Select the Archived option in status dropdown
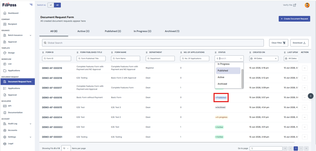Viewport: 316px width, 151px height. [x=222, y=84]
